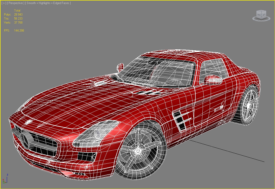This screenshot has width=275, height=189.
Task: Open the [+] viewport general menu
Action: [x=4, y=3]
